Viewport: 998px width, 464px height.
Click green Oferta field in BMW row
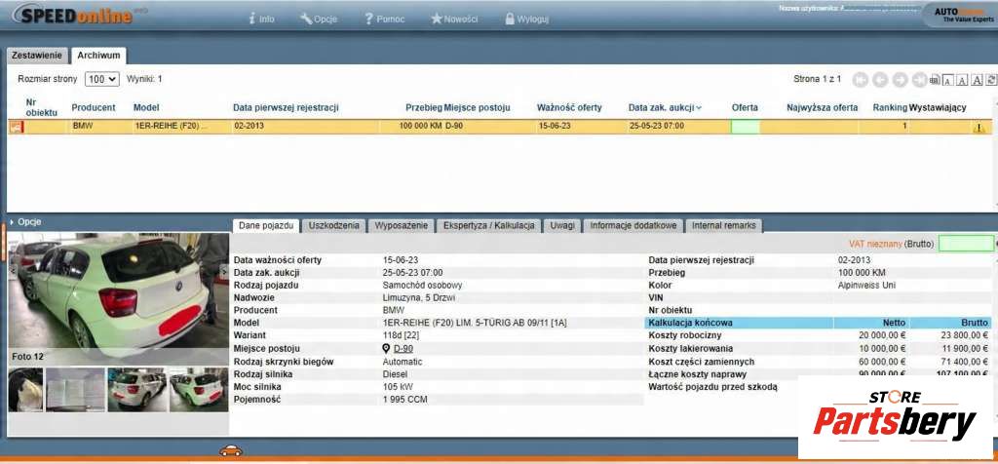[746, 126]
